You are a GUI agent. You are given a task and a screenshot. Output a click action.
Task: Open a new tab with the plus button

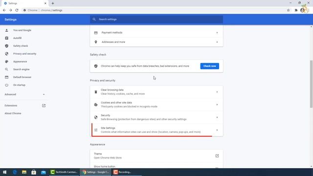[x=53, y=3]
